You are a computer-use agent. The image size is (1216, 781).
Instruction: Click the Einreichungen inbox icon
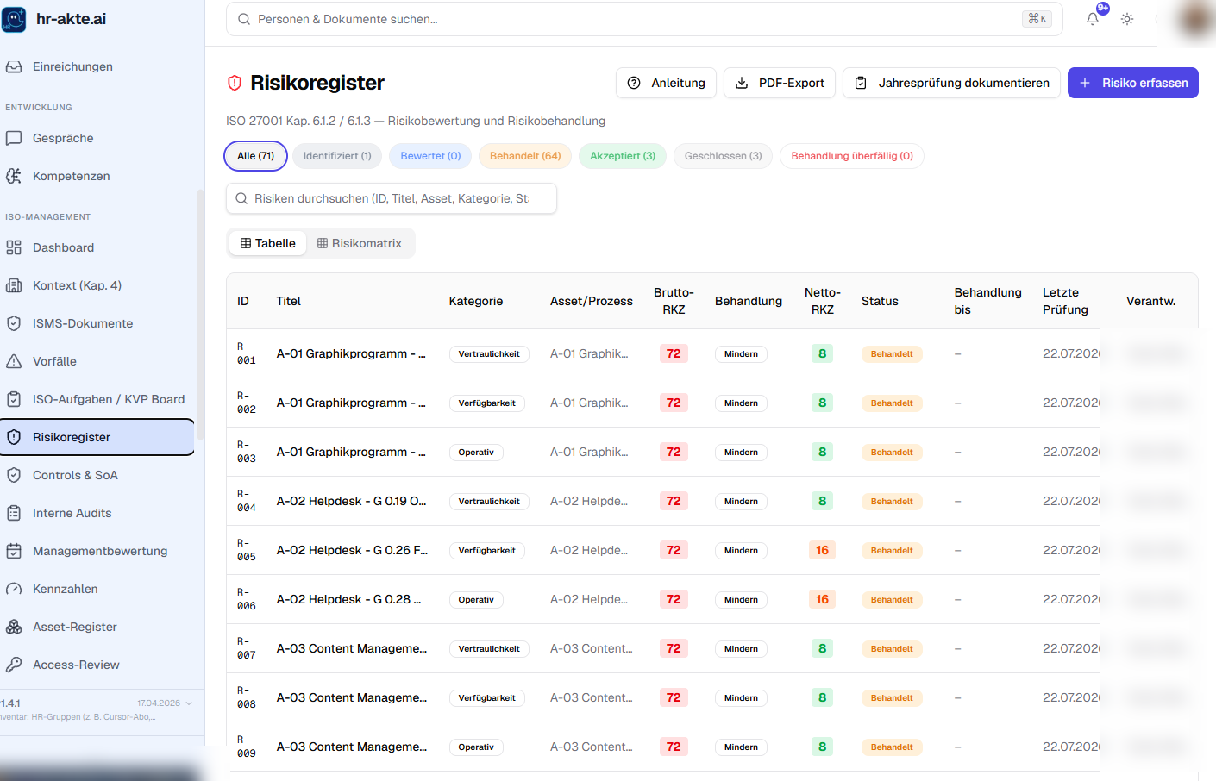pos(14,66)
